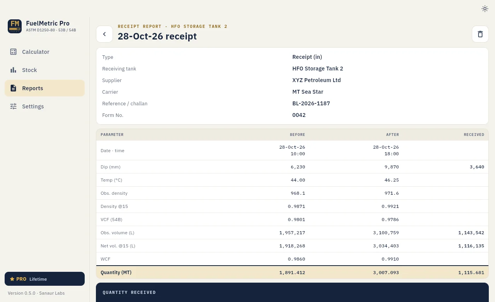Screen dimensions: 495x302
Task: Click Form No. value 0042
Action: 299,115
